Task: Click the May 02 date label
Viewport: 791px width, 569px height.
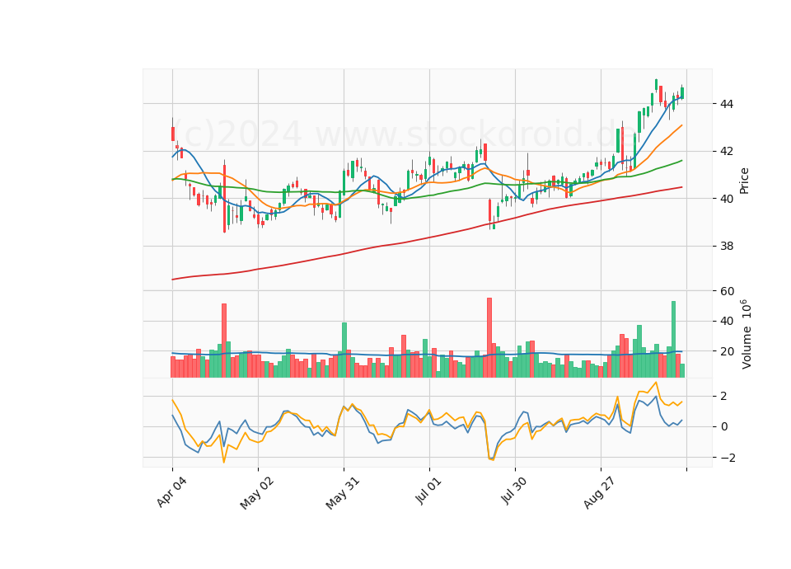Action: point(257,493)
